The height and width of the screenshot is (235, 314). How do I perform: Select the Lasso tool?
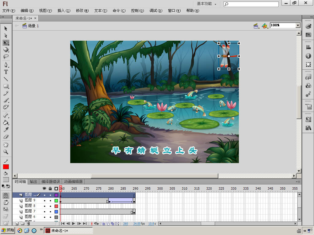point(6,57)
